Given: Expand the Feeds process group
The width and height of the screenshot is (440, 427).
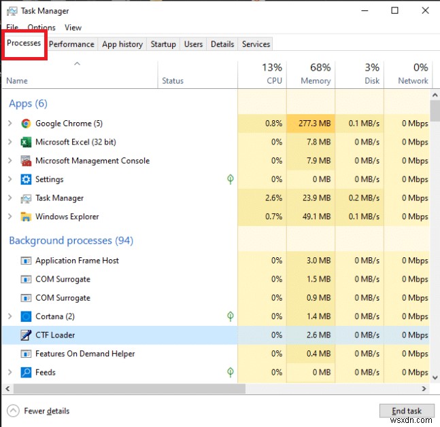Looking at the screenshot, I should point(10,372).
